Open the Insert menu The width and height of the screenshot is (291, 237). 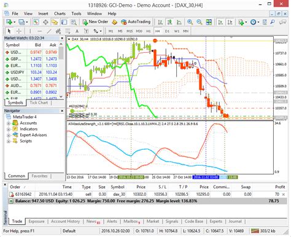(x=43, y=14)
